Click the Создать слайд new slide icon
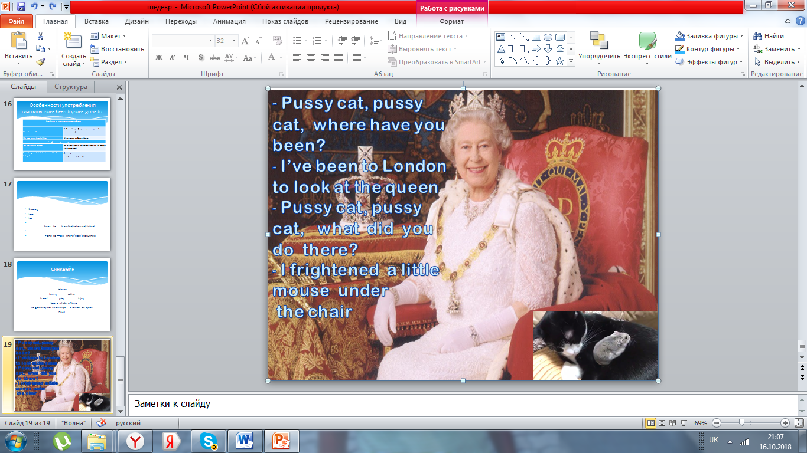This screenshot has width=807, height=453. [74, 41]
